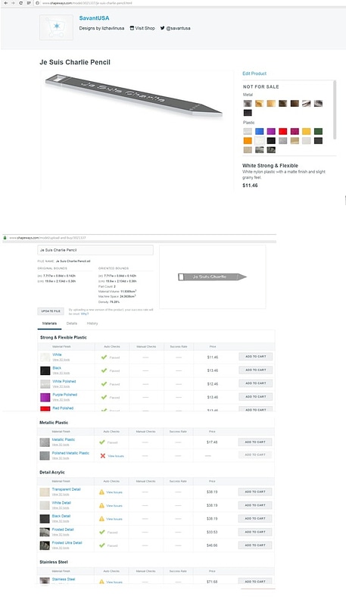Open Frosted Ultra Detail material link

pyautogui.click(x=67, y=542)
